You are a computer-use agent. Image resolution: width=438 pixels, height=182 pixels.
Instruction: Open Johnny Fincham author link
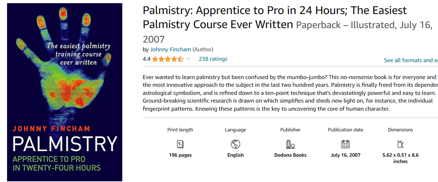pyautogui.click(x=171, y=50)
